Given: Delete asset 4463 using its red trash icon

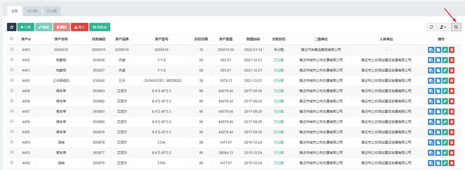Looking at the screenshot, I should coord(452,50).
